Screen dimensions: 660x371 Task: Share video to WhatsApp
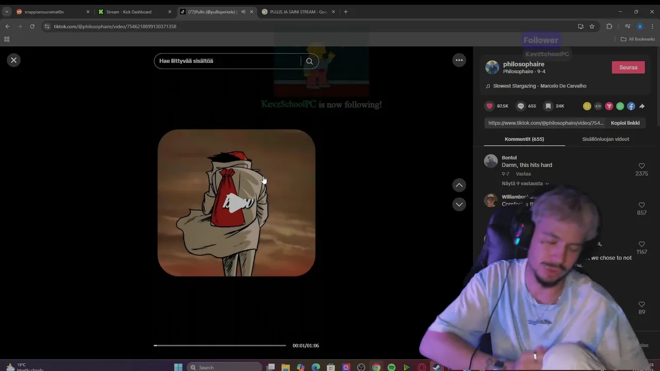620,106
